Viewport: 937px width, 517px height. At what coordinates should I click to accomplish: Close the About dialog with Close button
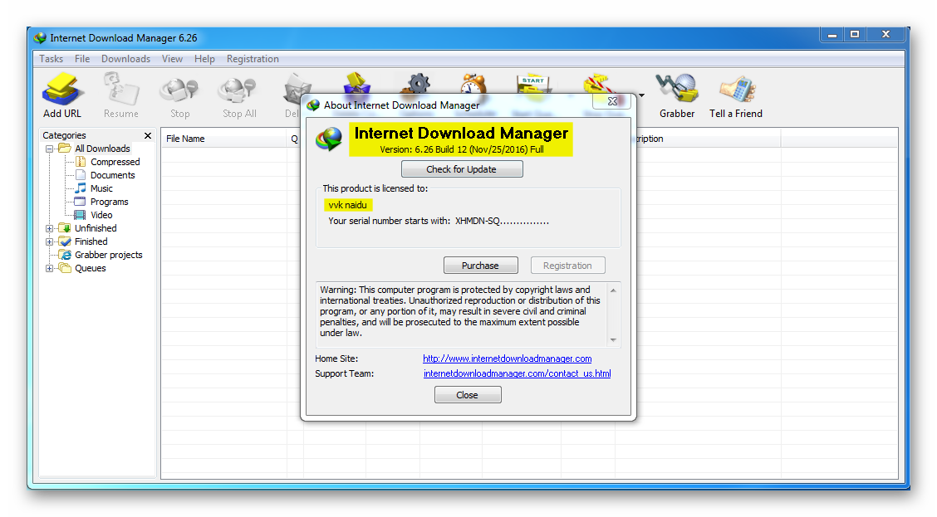point(468,395)
